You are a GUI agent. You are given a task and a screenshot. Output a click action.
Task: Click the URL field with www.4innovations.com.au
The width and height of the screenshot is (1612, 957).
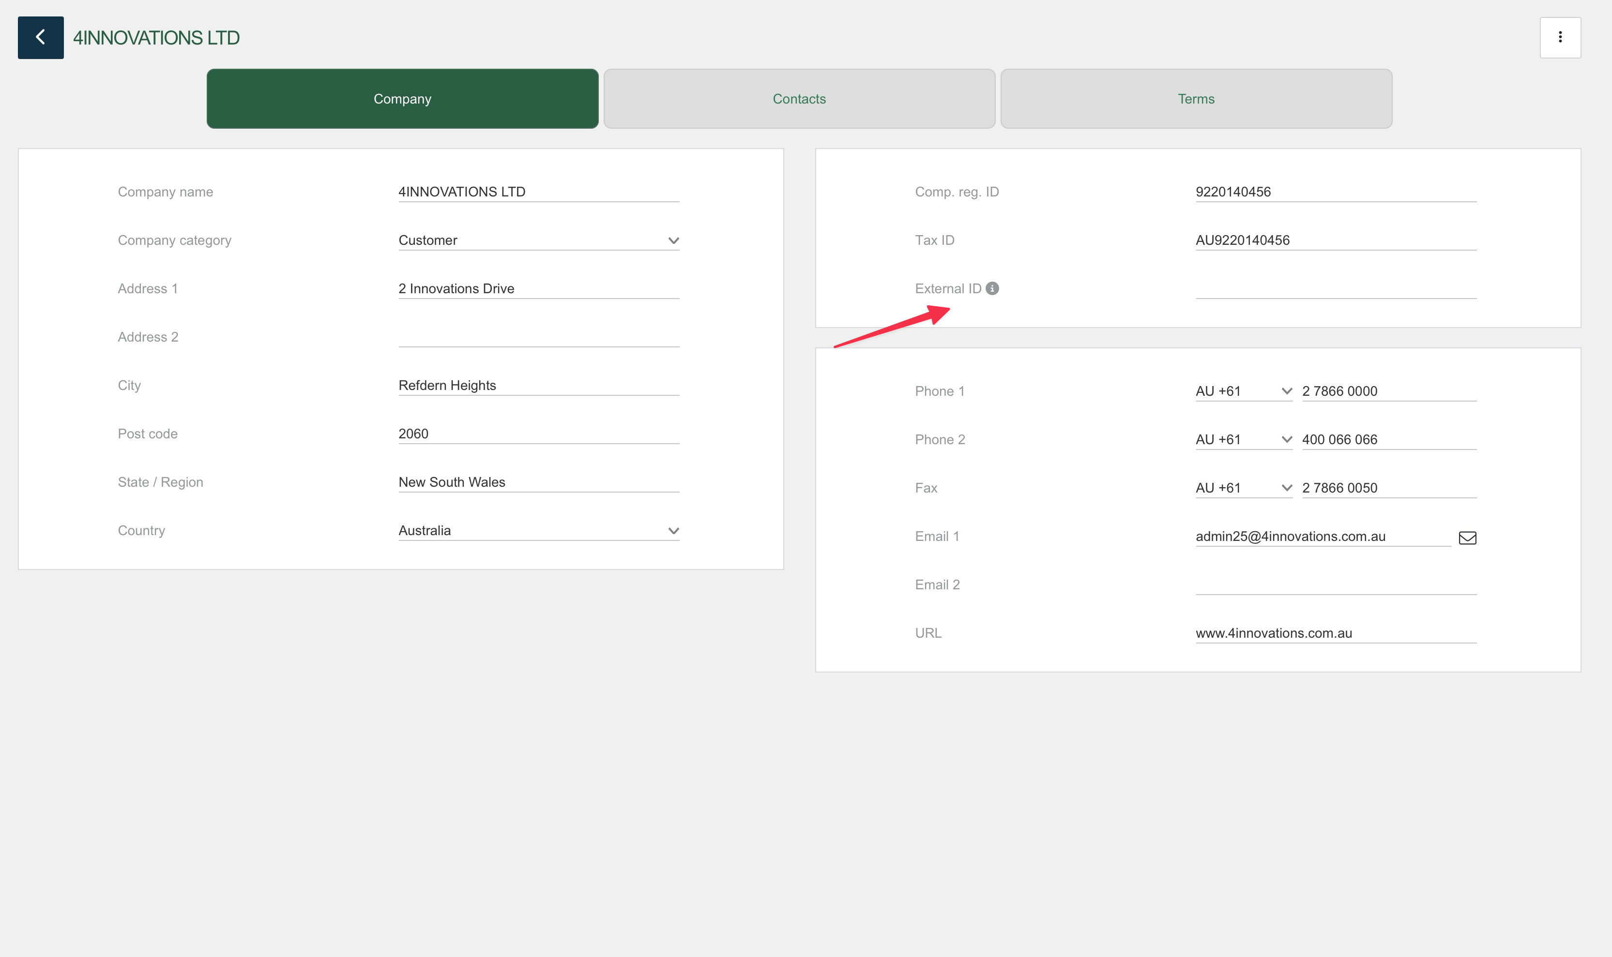(1335, 633)
